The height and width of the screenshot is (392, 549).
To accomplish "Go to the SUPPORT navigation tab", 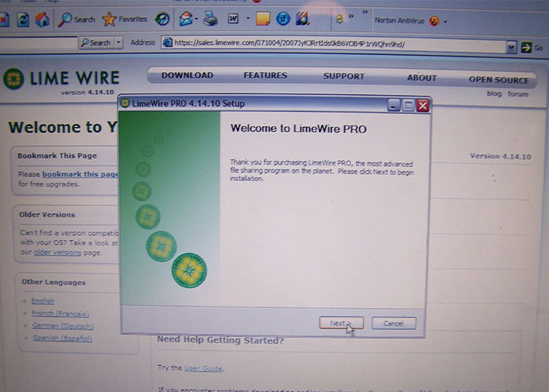I will pos(344,77).
